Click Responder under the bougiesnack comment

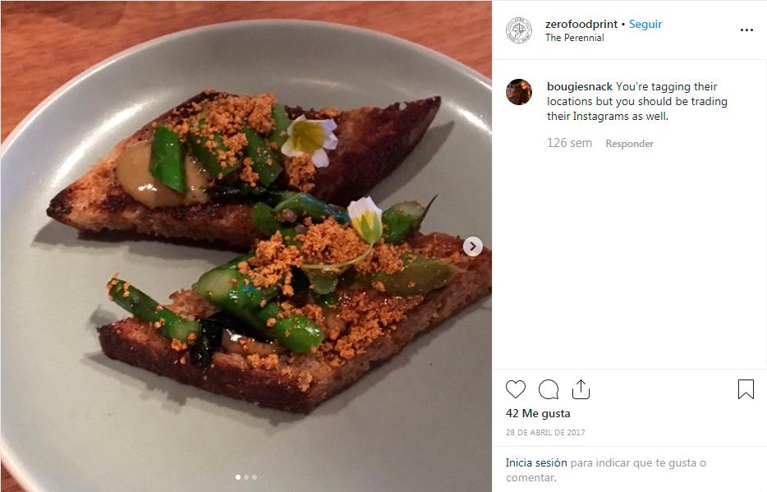[629, 144]
